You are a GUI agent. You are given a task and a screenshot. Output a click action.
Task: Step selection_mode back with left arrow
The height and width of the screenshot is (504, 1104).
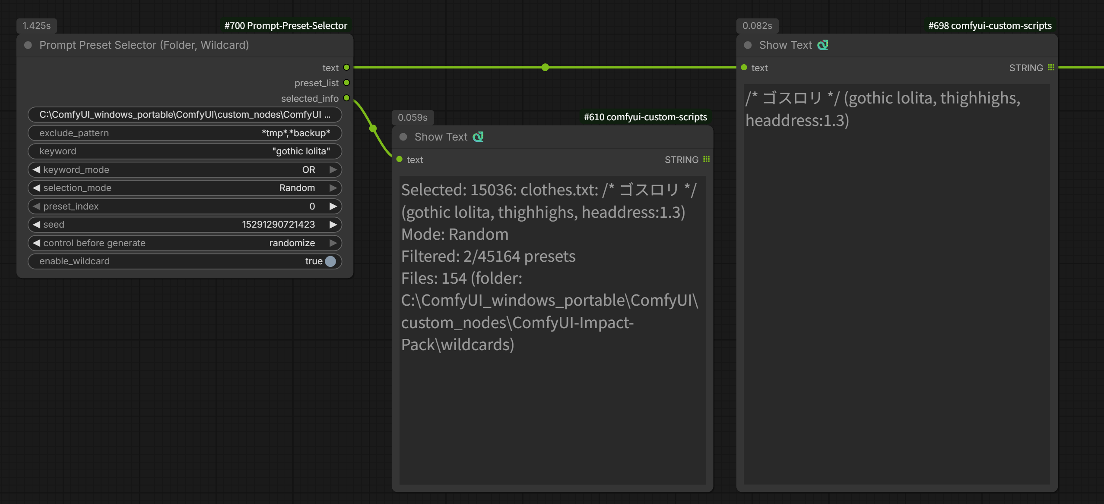(x=36, y=188)
